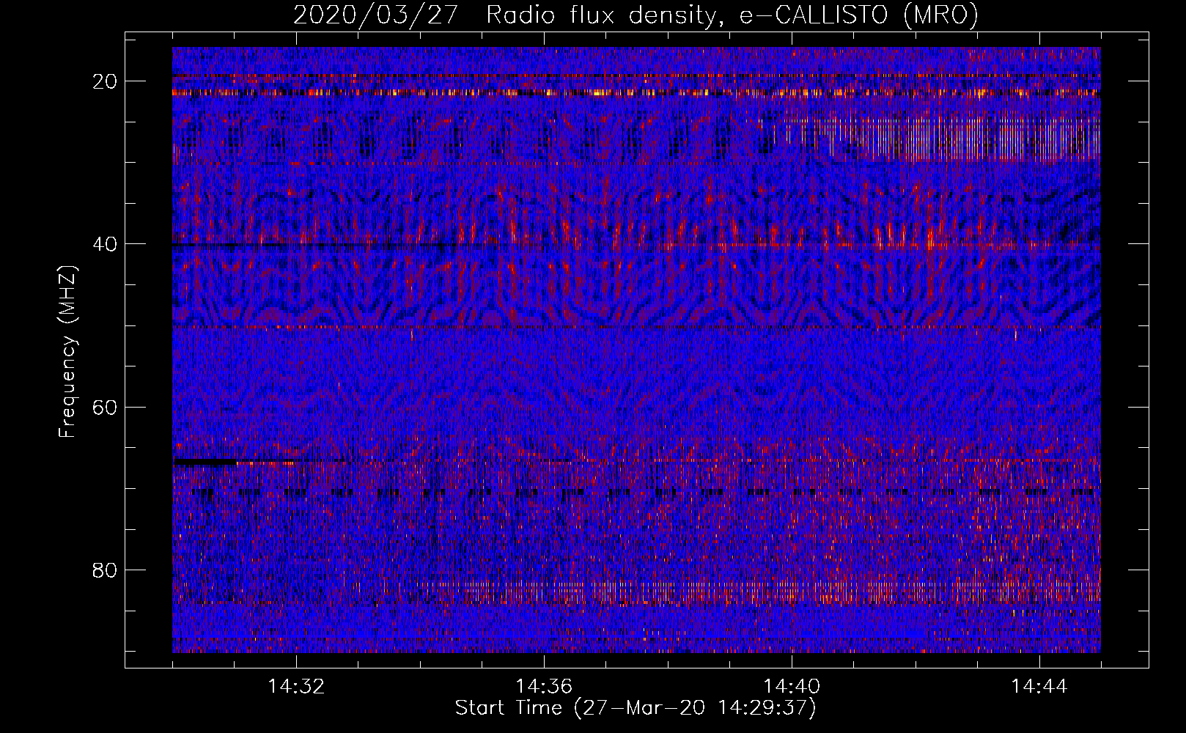Click the time tick label "14:44"
Screen dimensions: 1186x733
1039,687
